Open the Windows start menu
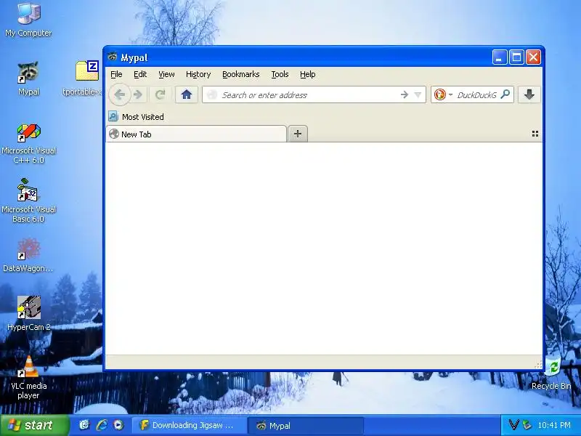This screenshot has width=581, height=436. click(34, 425)
